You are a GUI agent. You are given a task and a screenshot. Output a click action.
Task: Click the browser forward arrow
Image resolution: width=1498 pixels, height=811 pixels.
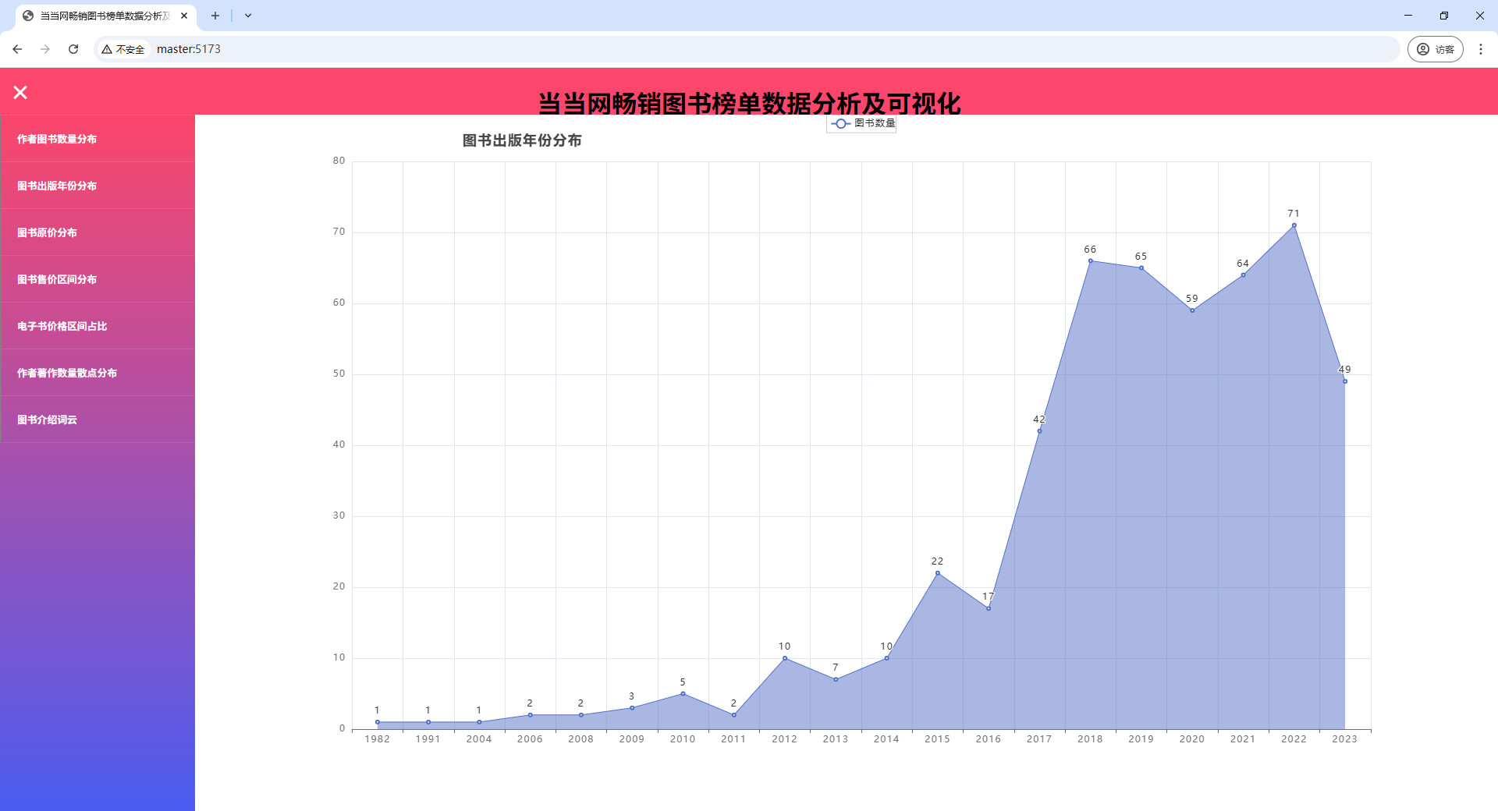pyautogui.click(x=45, y=49)
